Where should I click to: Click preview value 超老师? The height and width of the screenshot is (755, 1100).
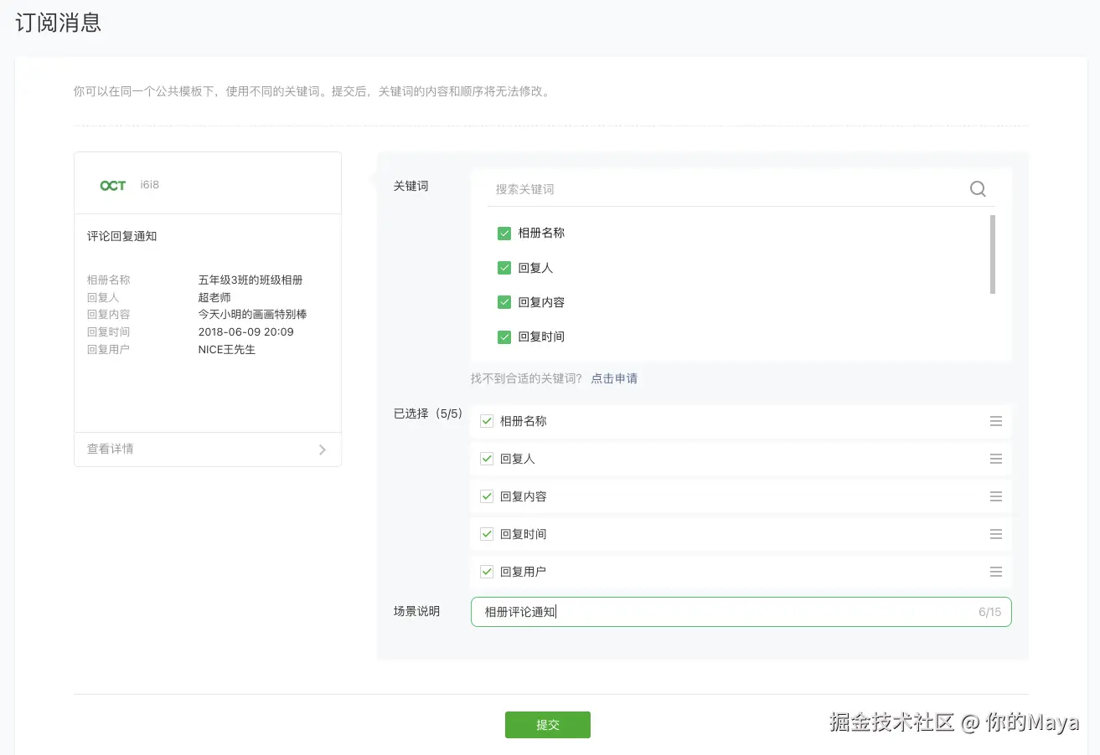pos(214,297)
